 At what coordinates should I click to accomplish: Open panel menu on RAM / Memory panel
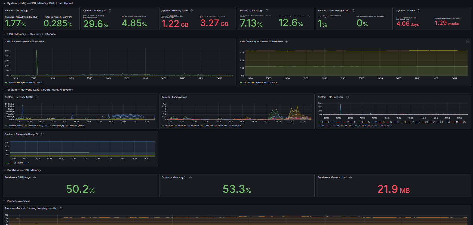pos(468,41)
